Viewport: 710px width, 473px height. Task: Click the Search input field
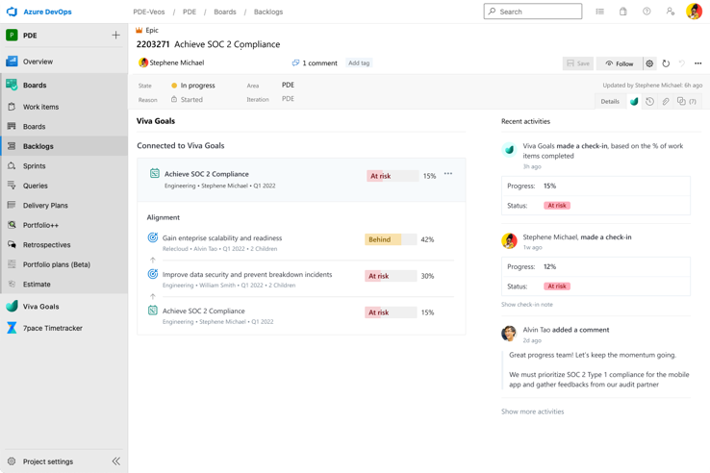coord(533,12)
